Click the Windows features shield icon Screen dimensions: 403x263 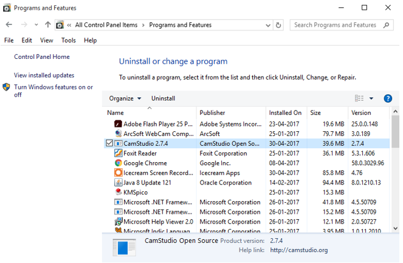click(x=6, y=87)
